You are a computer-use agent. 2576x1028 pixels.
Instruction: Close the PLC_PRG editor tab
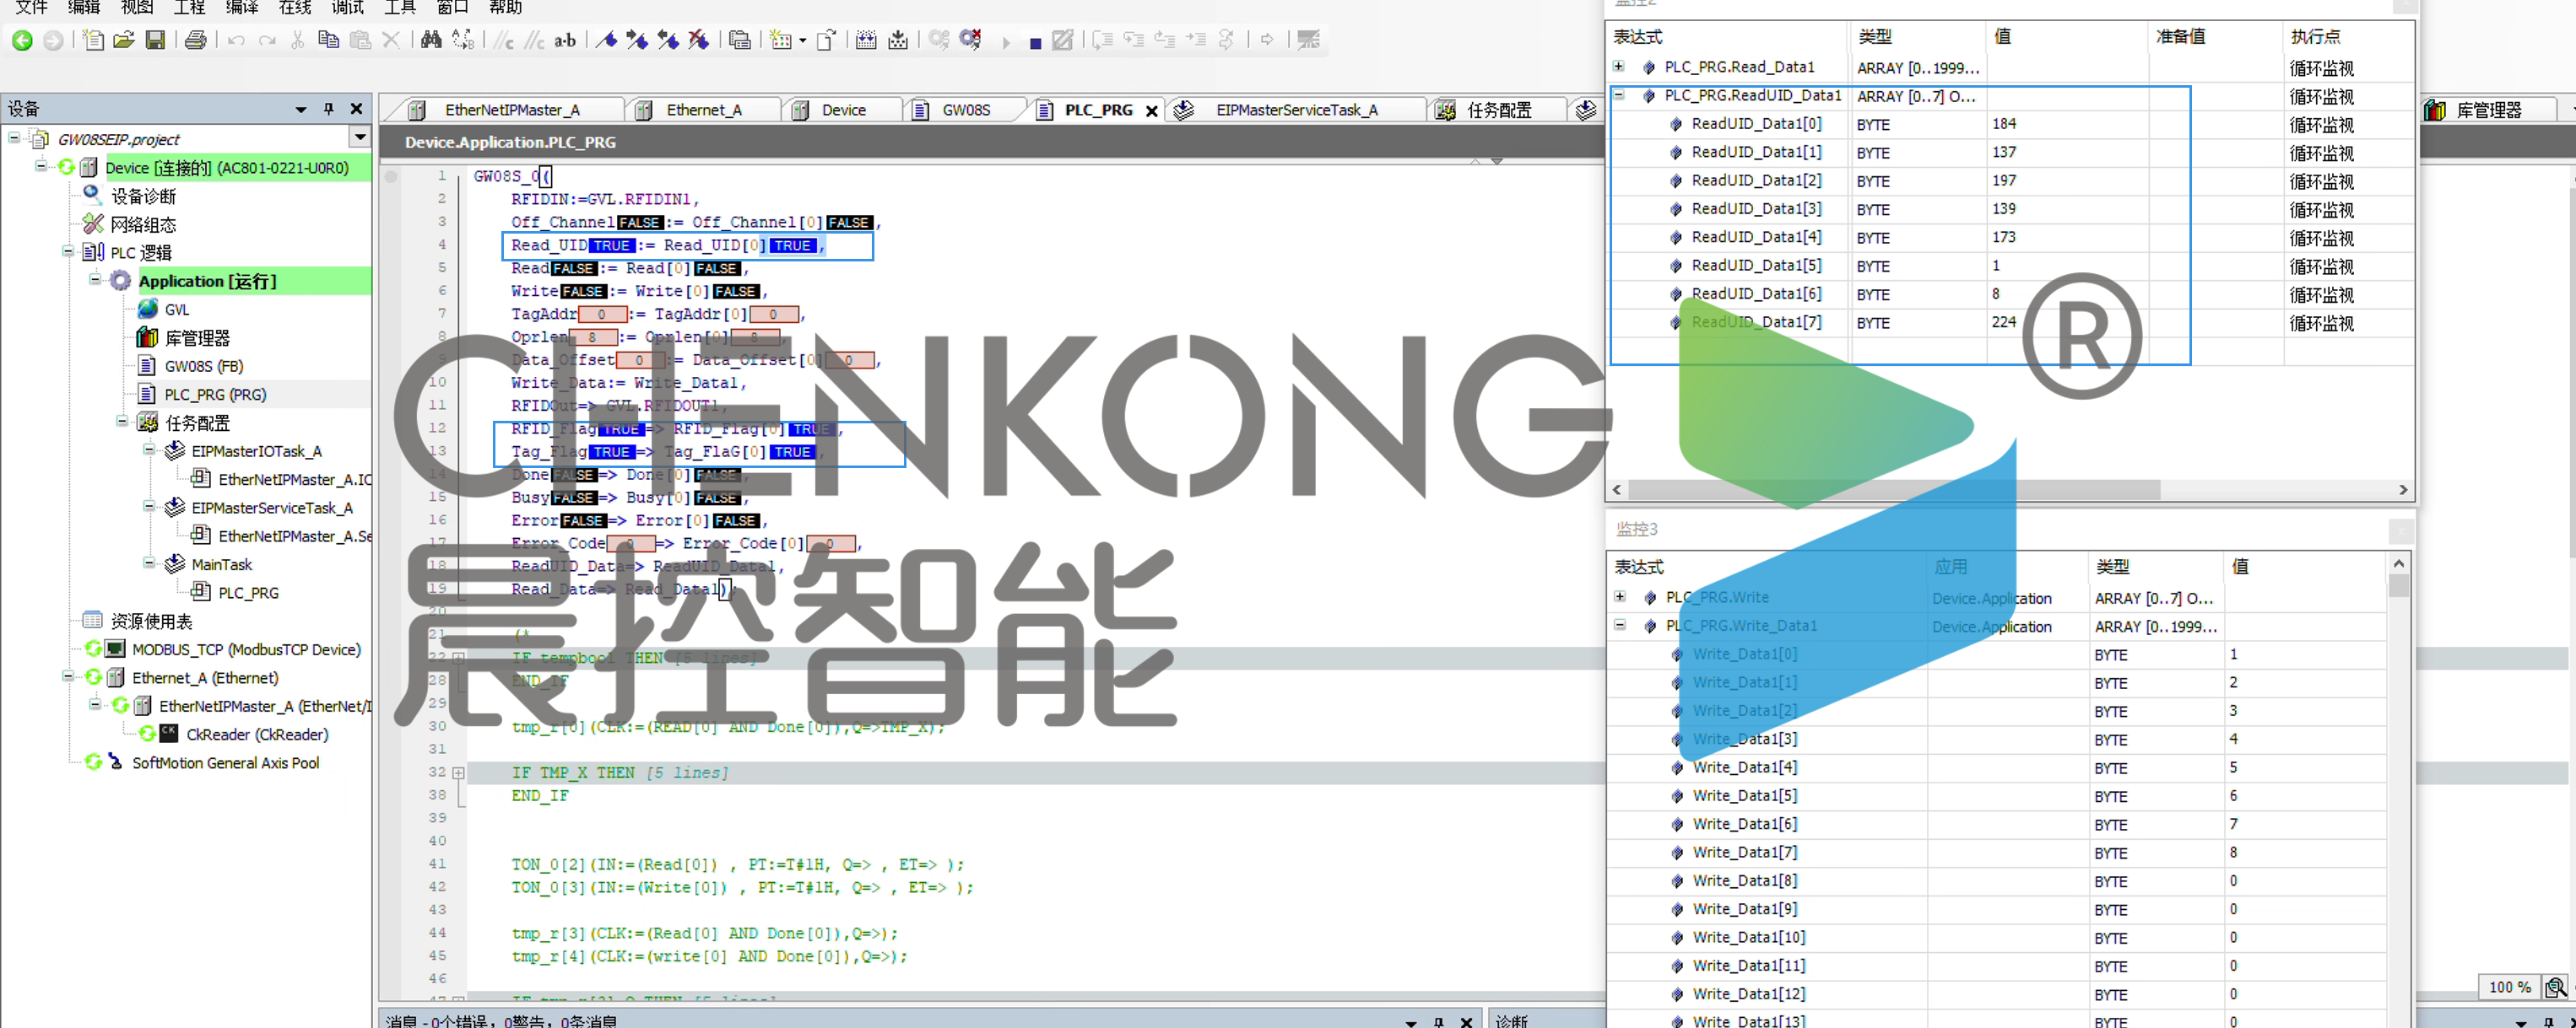[1152, 110]
